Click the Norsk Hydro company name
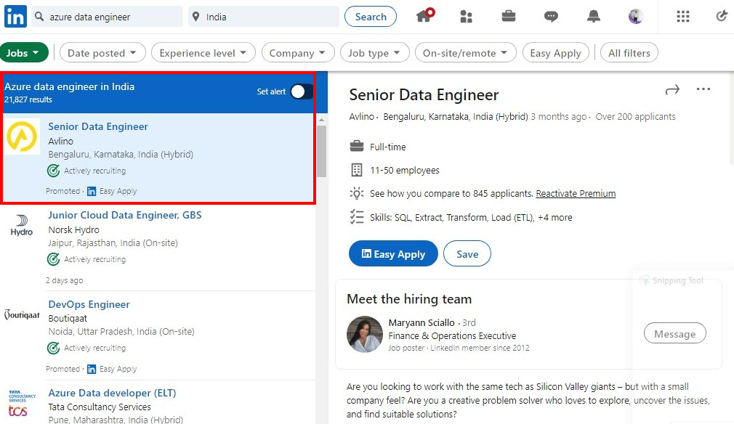Image resolution: width=734 pixels, height=424 pixels. click(74, 230)
